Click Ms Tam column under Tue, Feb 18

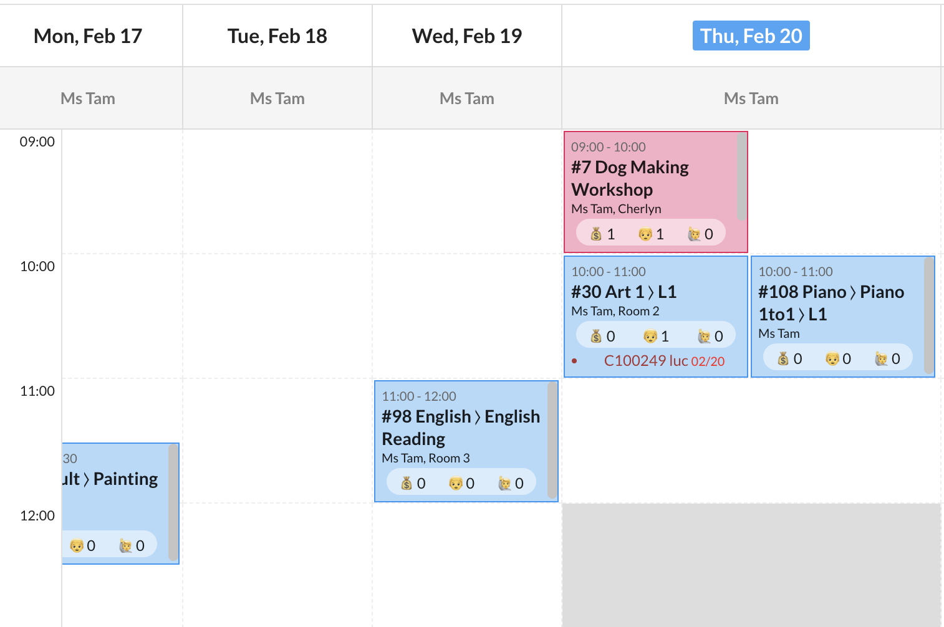(277, 98)
